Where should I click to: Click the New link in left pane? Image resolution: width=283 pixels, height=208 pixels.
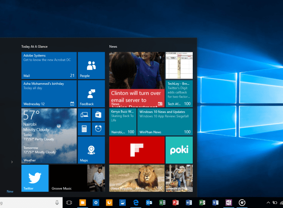(x=10, y=191)
